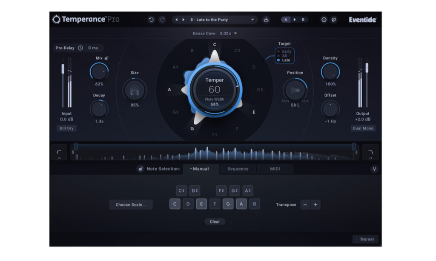Open tuning fork settings icon
436x261 pixels.
tap(374, 169)
